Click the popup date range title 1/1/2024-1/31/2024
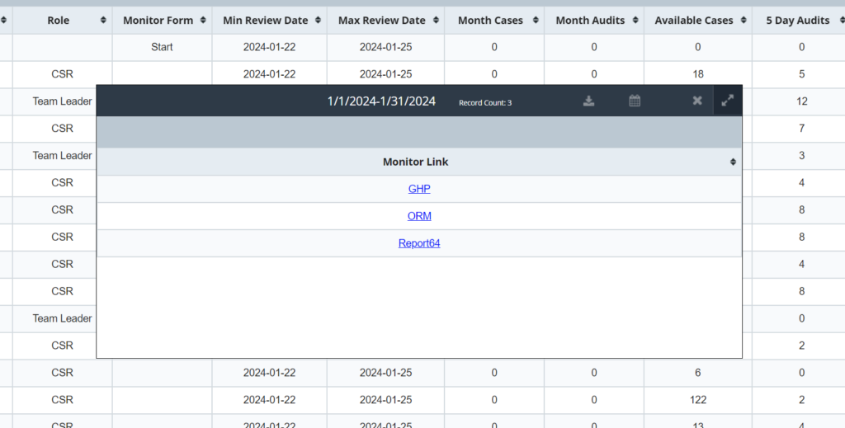Image resolution: width=845 pixels, height=428 pixels. pyautogui.click(x=381, y=101)
